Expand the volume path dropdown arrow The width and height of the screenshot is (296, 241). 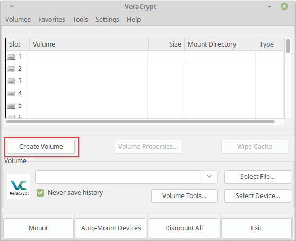click(209, 176)
